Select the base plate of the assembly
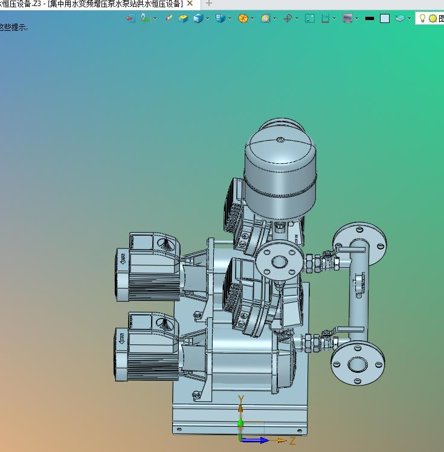The image size is (444, 452). 240,415
